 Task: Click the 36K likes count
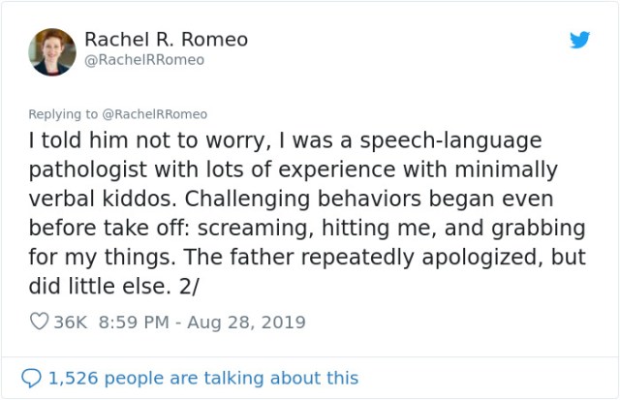[70, 323]
